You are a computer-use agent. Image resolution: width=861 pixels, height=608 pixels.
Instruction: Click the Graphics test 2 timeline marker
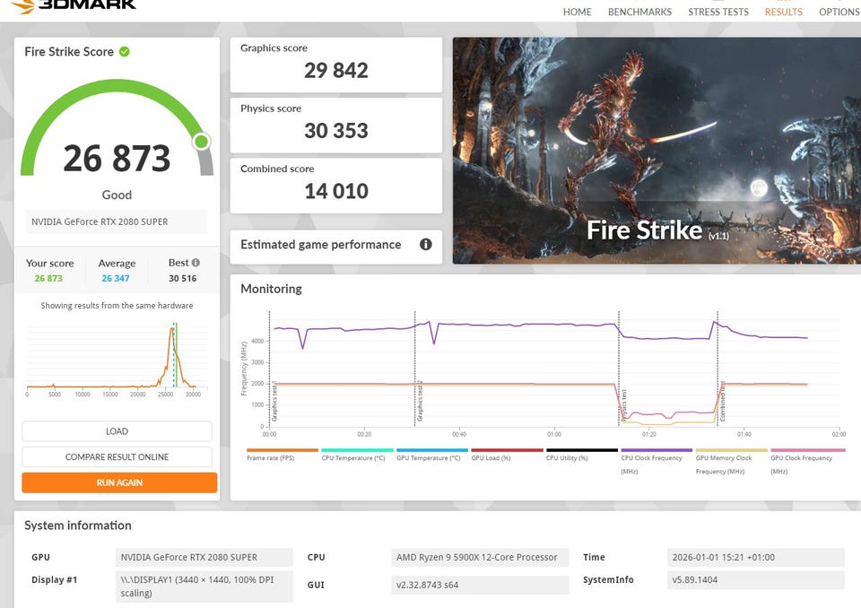coord(415,369)
